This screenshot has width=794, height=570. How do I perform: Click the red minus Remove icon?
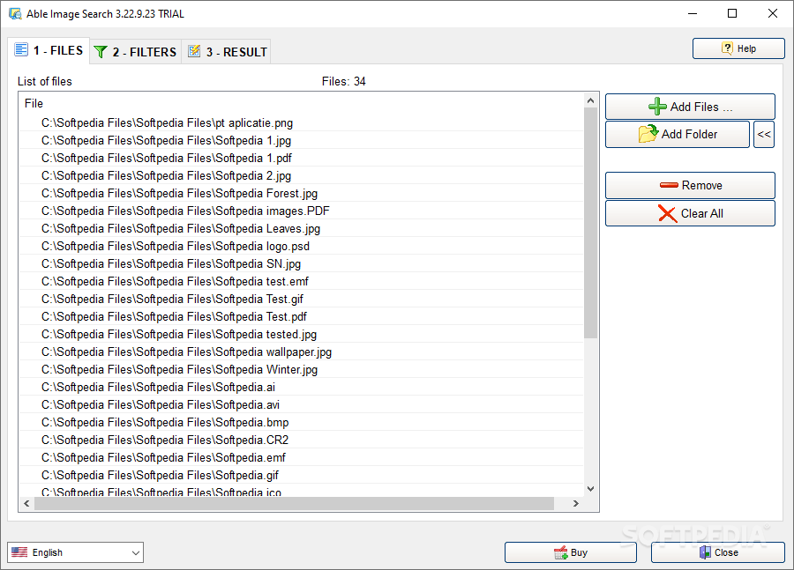coord(669,185)
